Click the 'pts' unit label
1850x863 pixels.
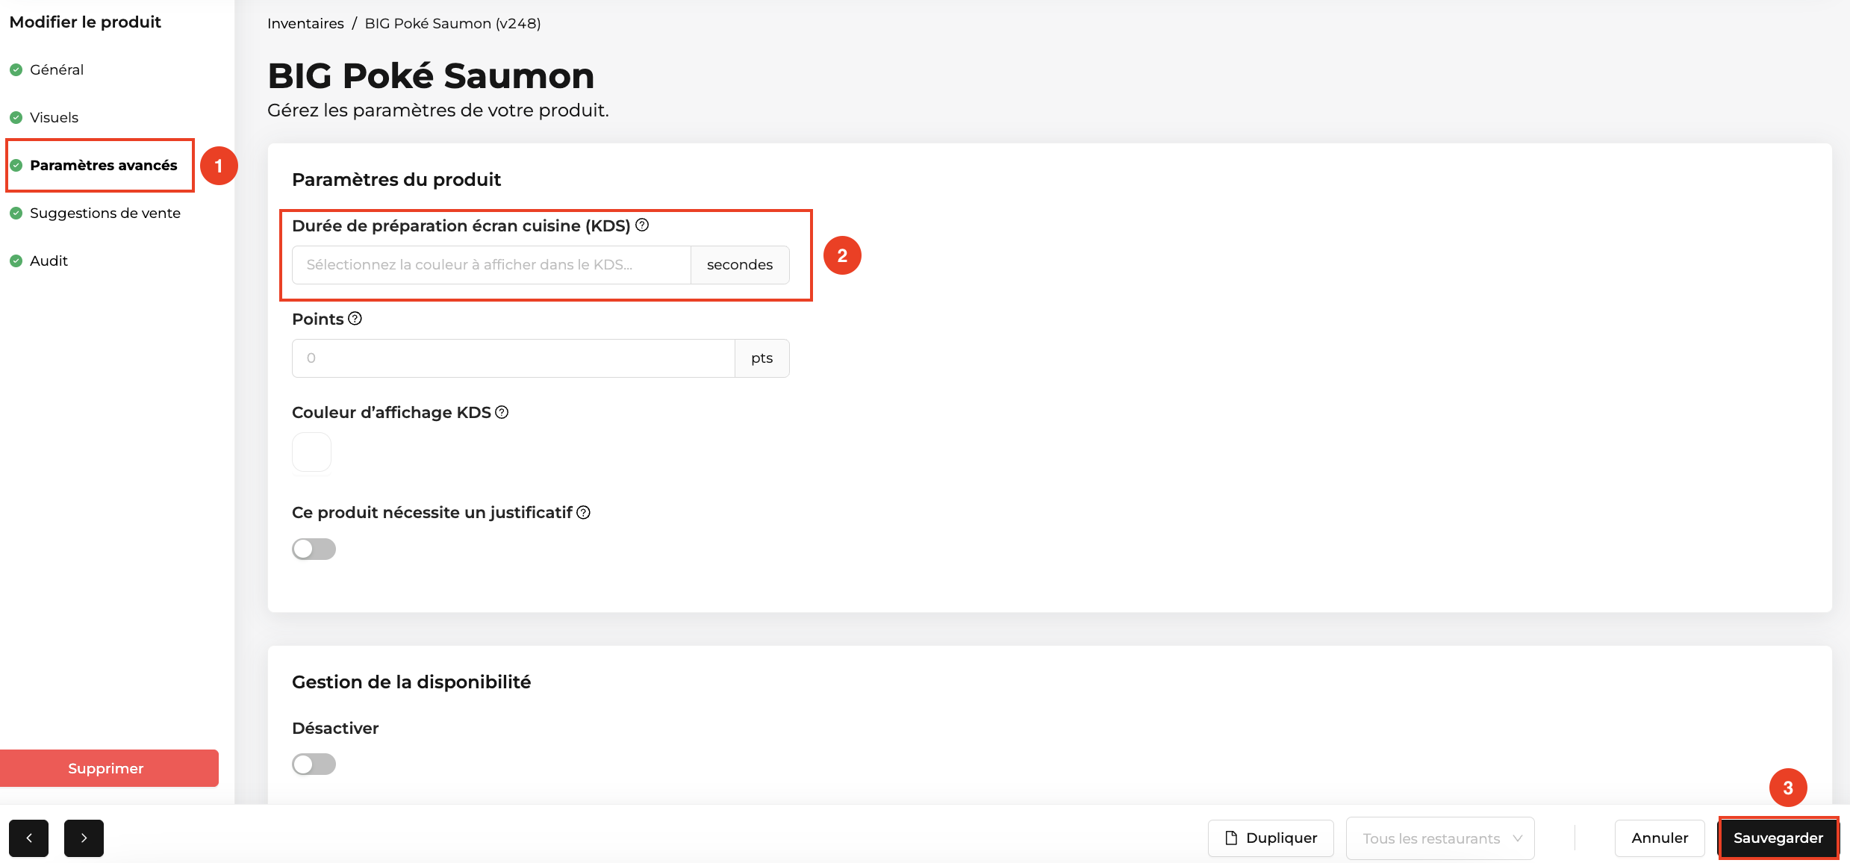pos(762,358)
